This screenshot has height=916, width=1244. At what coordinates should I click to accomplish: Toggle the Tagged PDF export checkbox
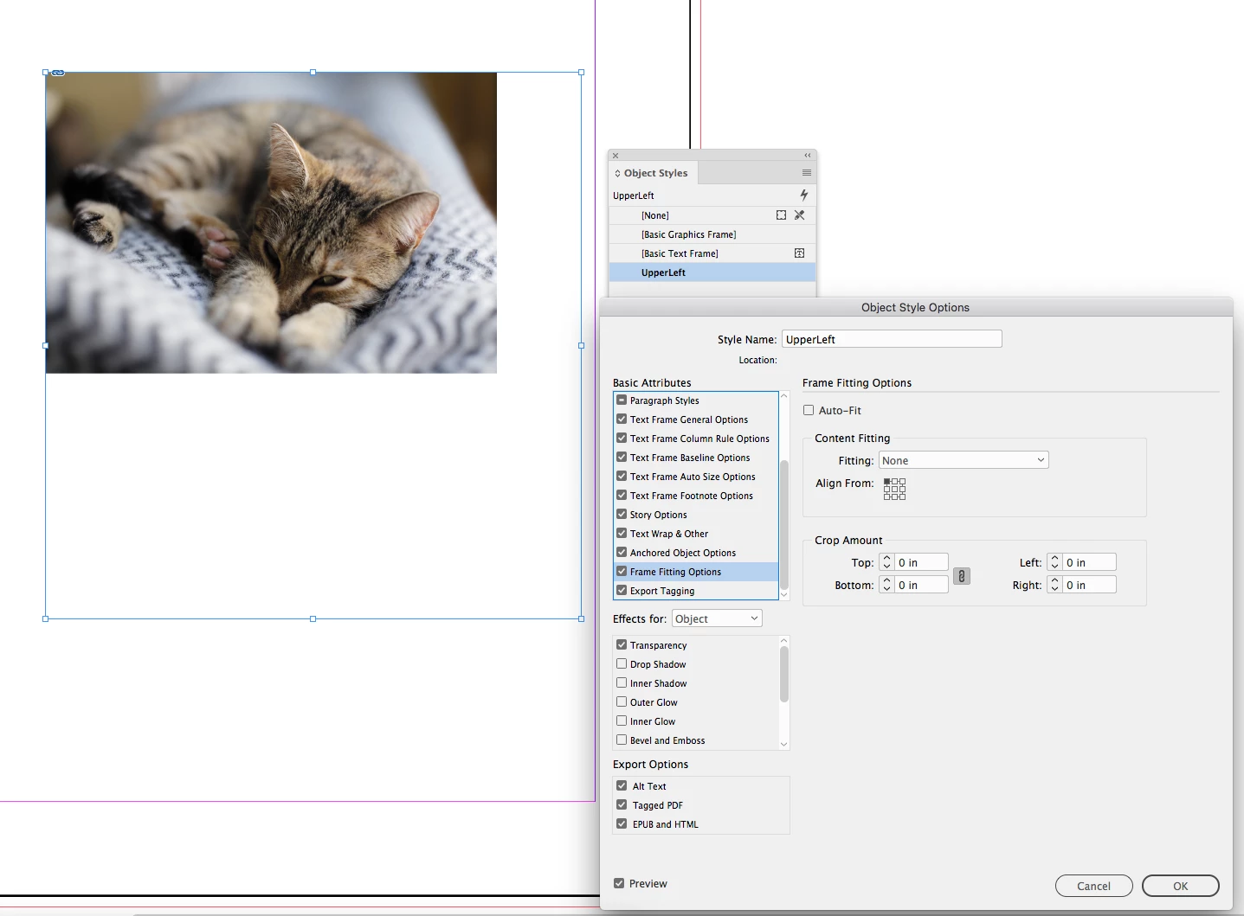pyautogui.click(x=622, y=805)
